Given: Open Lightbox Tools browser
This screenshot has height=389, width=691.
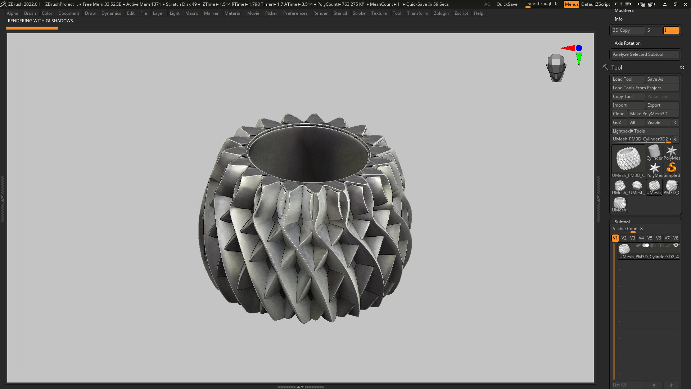Looking at the screenshot, I should [x=646, y=131].
